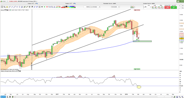Open RSI indicator wrench settings

[17, 71]
